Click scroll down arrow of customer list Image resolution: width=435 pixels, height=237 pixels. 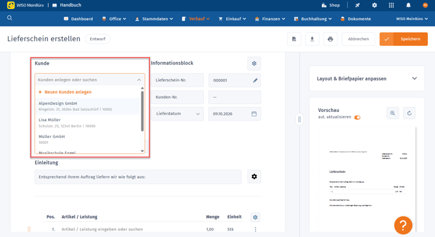tap(142, 151)
